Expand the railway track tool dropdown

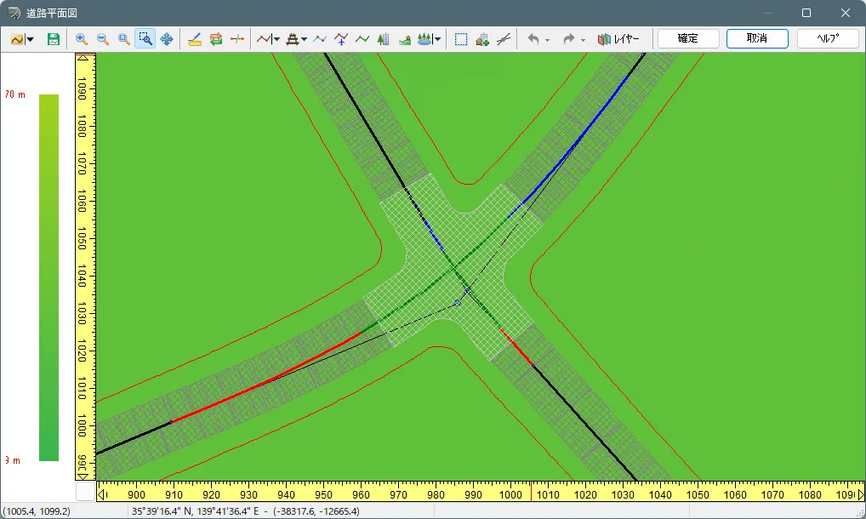pos(304,39)
